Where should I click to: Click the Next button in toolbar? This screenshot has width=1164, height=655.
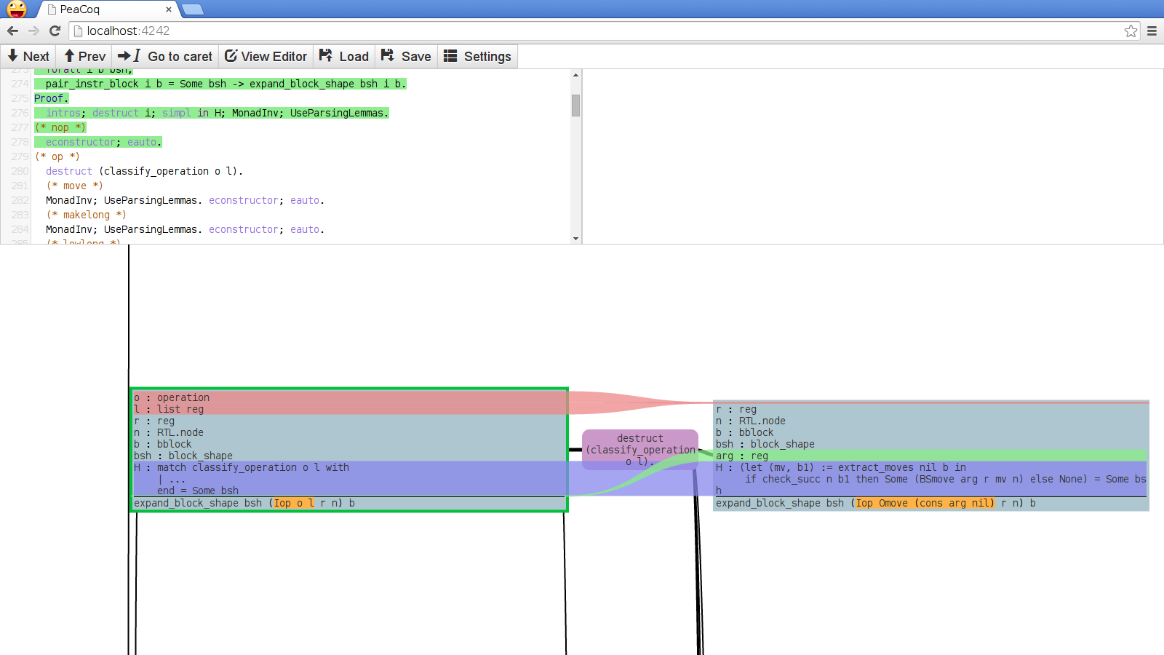(x=28, y=56)
